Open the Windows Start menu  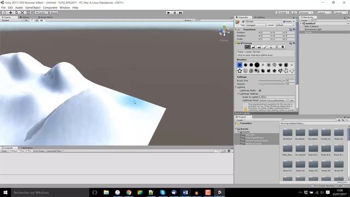tap(5, 192)
